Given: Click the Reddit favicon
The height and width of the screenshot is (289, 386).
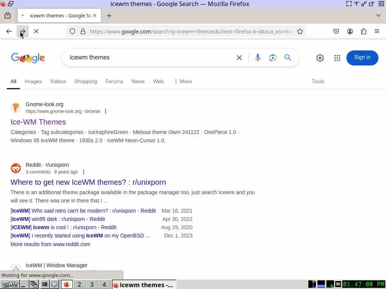Looking at the screenshot, I should [x=16, y=168].
